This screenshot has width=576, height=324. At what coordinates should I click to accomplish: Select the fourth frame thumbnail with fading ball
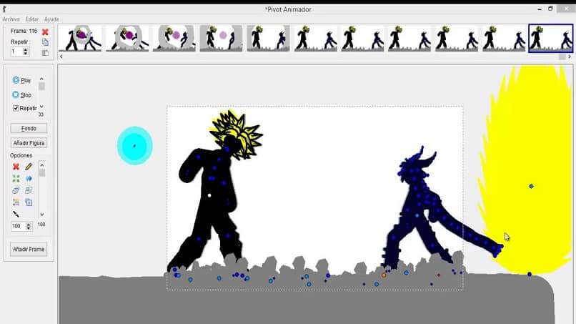pos(221,38)
